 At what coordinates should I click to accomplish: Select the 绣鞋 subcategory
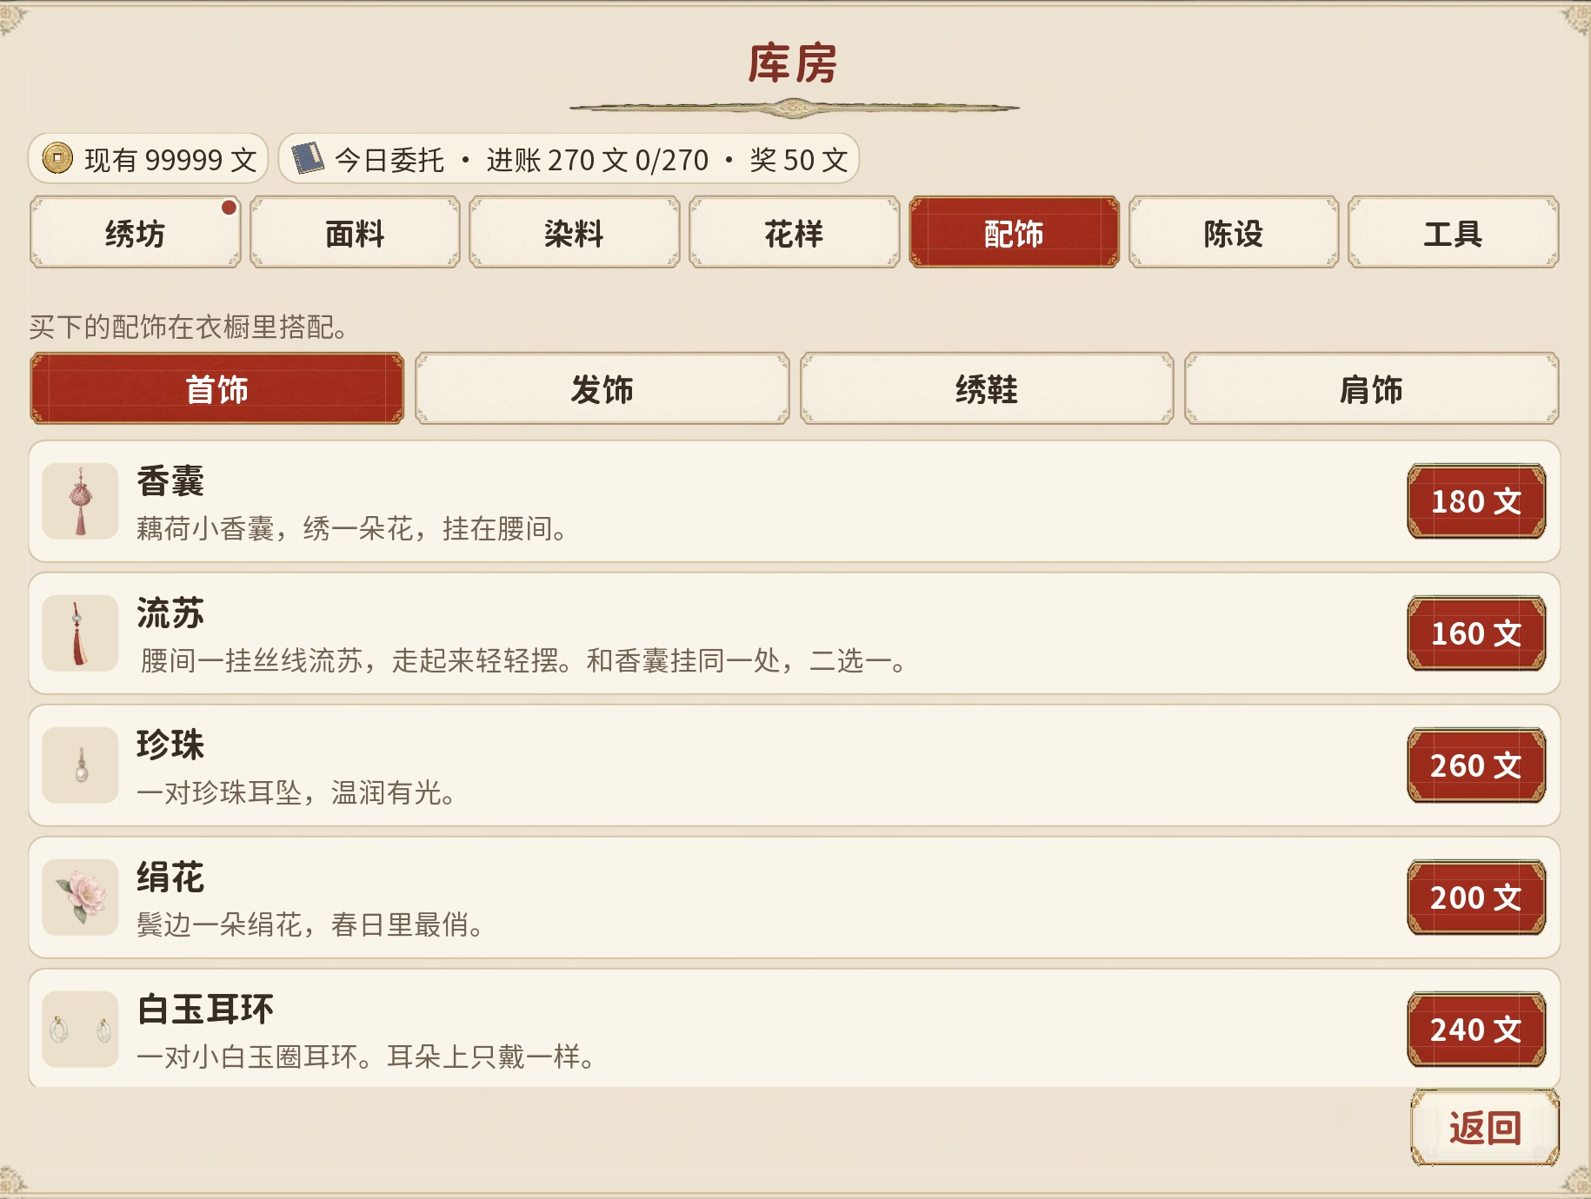pos(987,389)
